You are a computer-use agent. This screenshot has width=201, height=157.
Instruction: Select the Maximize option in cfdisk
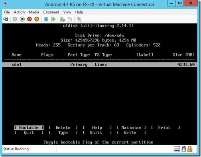click(x=131, y=128)
